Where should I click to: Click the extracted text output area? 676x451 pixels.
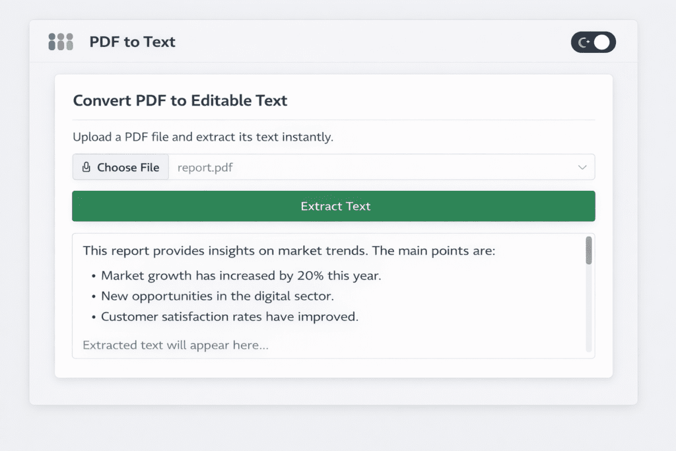click(333, 295)
